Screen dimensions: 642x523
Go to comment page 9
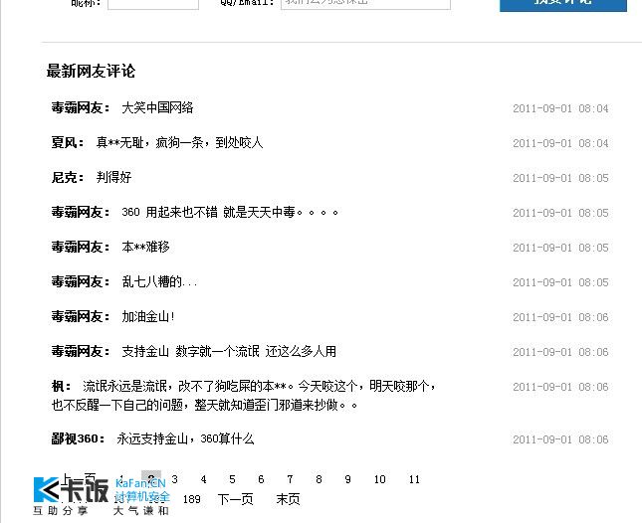pyautogui.click(x=347, y=479)
